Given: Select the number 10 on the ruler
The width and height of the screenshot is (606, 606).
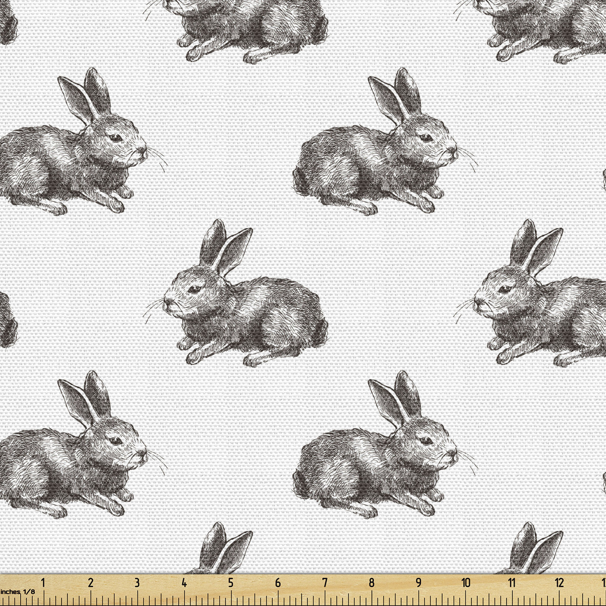Looking at the screenshot, I should click(x=466, y=583).
